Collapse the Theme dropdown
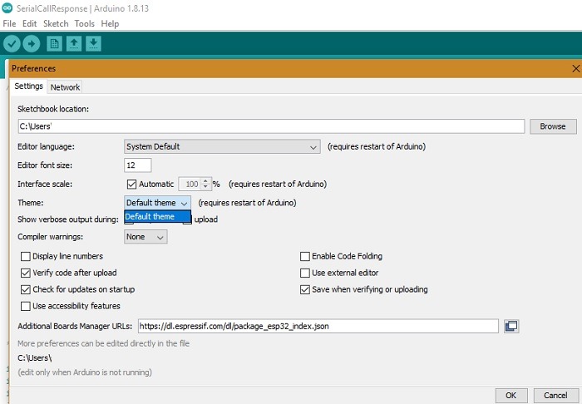 click(x=157, y=203)
